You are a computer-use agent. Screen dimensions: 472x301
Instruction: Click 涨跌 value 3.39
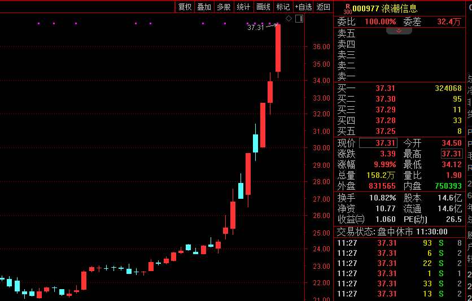tap(388, 154)
